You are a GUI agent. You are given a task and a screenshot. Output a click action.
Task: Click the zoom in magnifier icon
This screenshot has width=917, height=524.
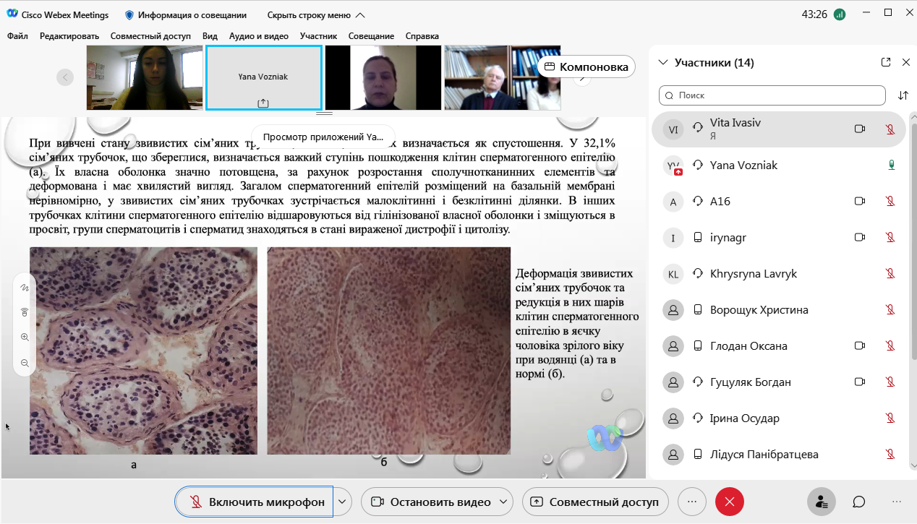coord(25,338)
